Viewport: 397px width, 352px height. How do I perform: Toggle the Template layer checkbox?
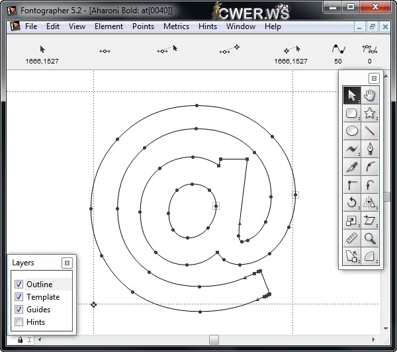(x=19, y=297)
